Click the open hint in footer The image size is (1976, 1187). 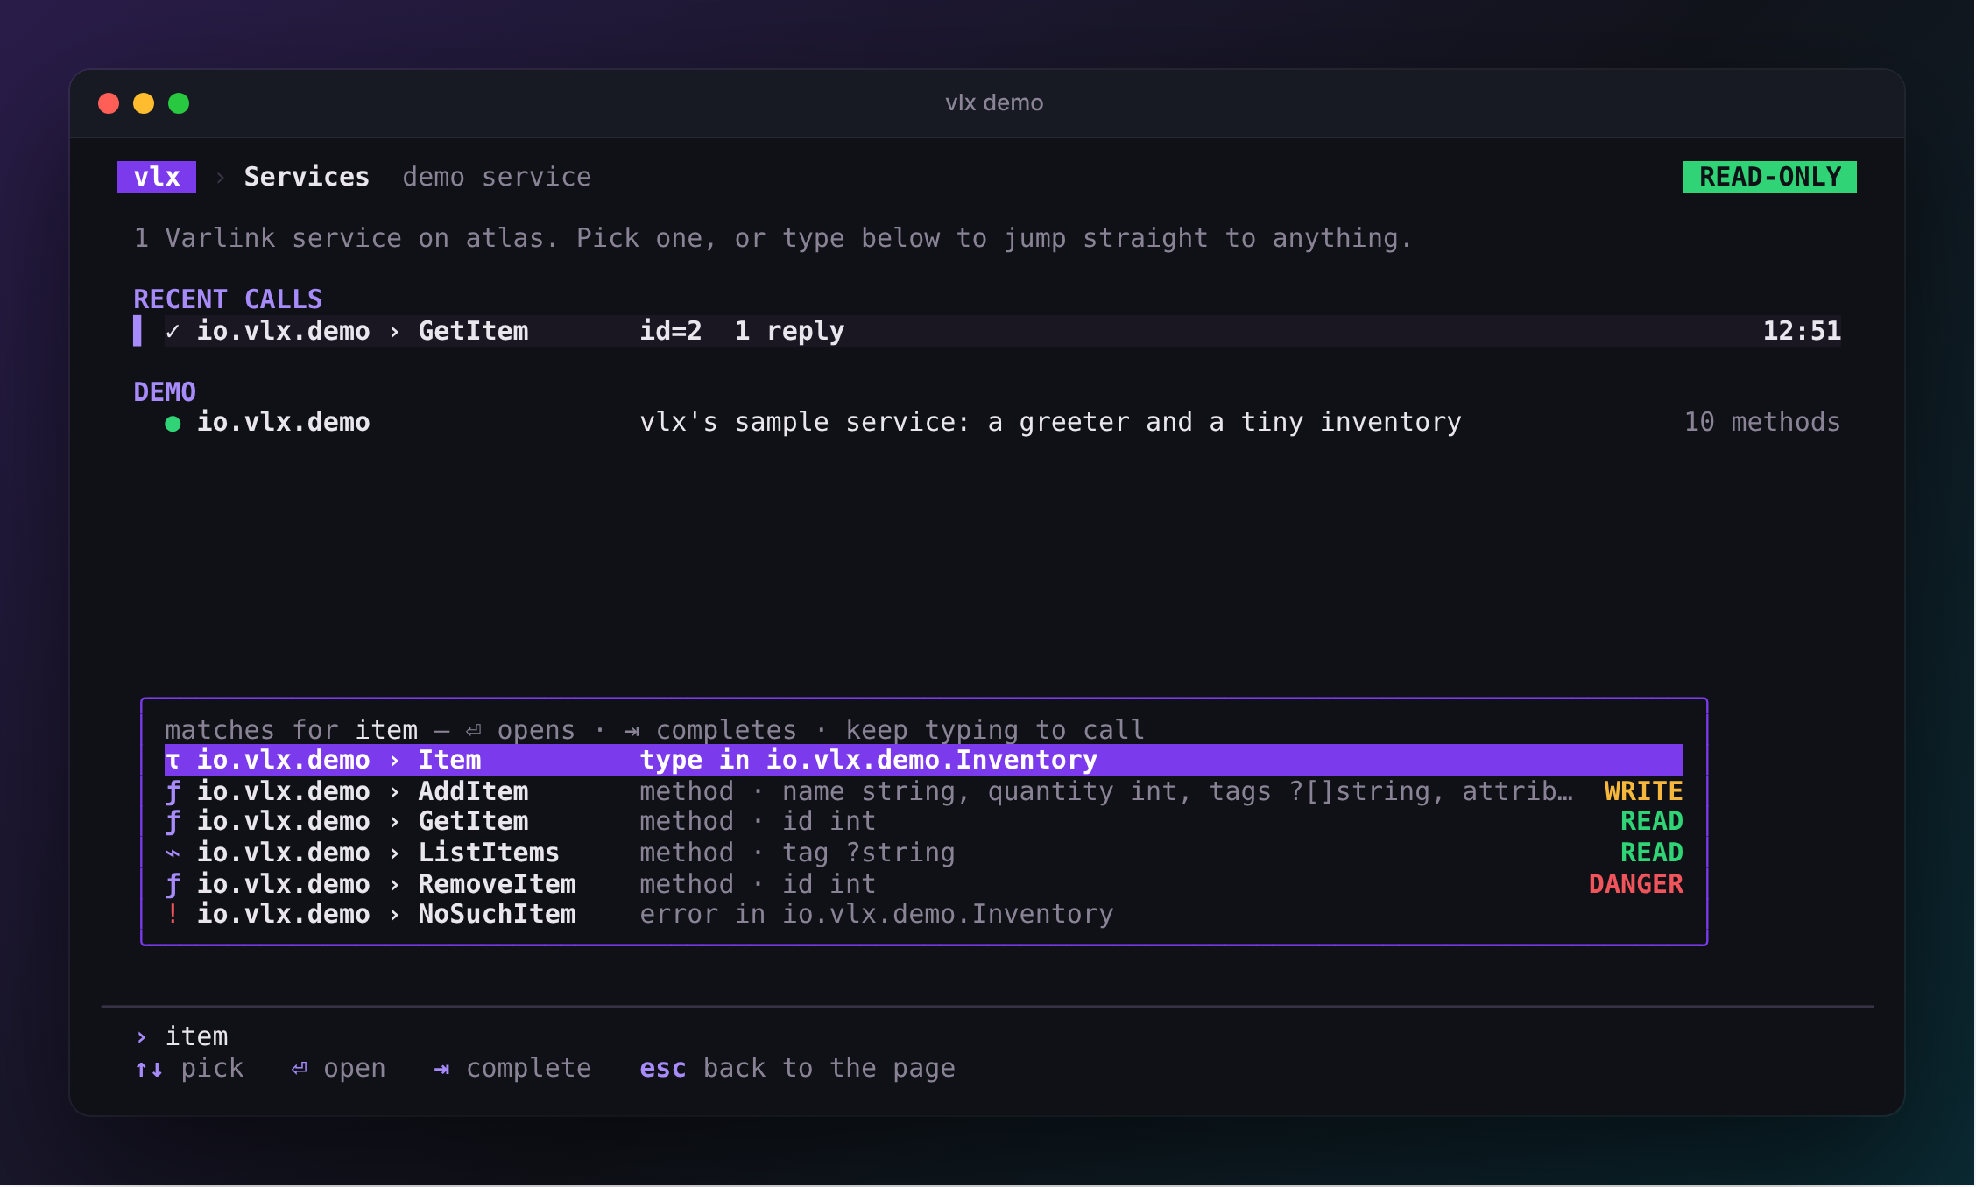(x=338, y=1068)
